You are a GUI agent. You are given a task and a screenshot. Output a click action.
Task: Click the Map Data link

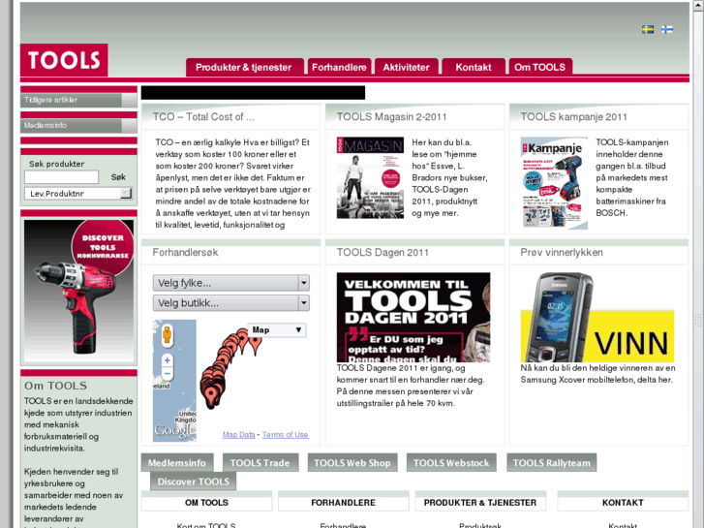(239, 435)
